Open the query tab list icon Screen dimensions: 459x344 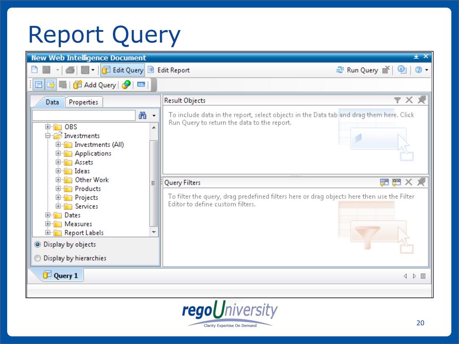423,276
